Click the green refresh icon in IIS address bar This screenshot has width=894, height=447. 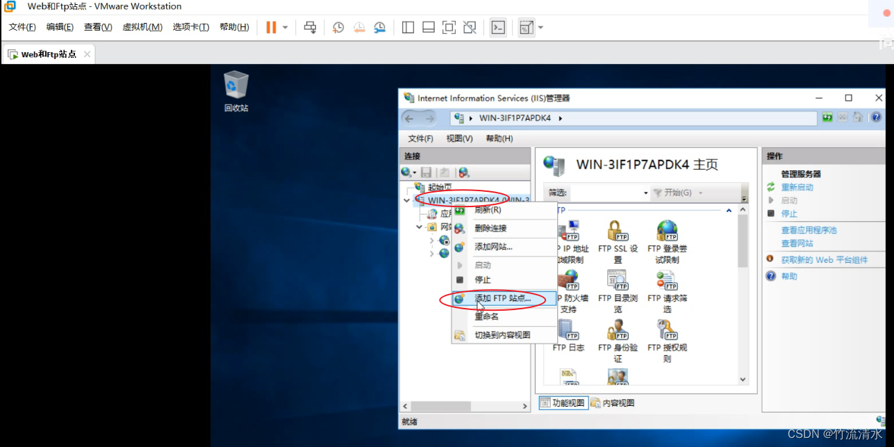827,117
